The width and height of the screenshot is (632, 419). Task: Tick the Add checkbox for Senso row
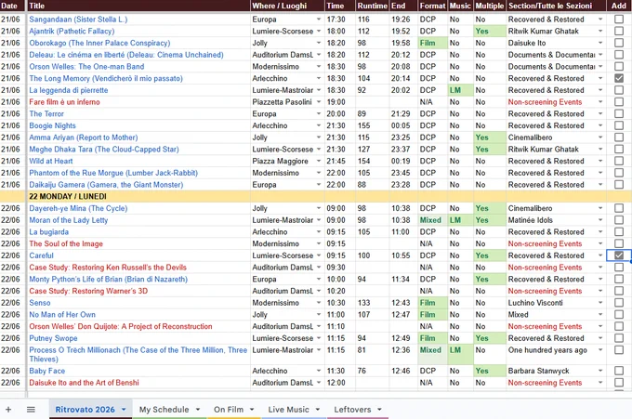[x=619, y=303]
